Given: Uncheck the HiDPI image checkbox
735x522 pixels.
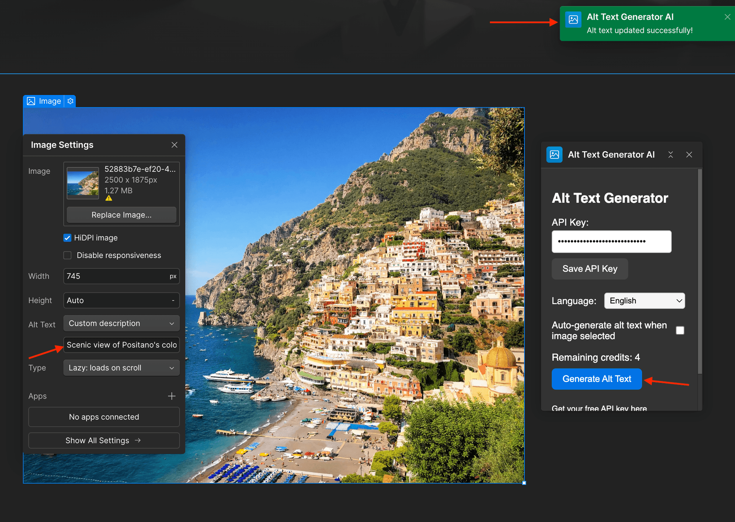Looking at the screenshot, I should point(67,238).
